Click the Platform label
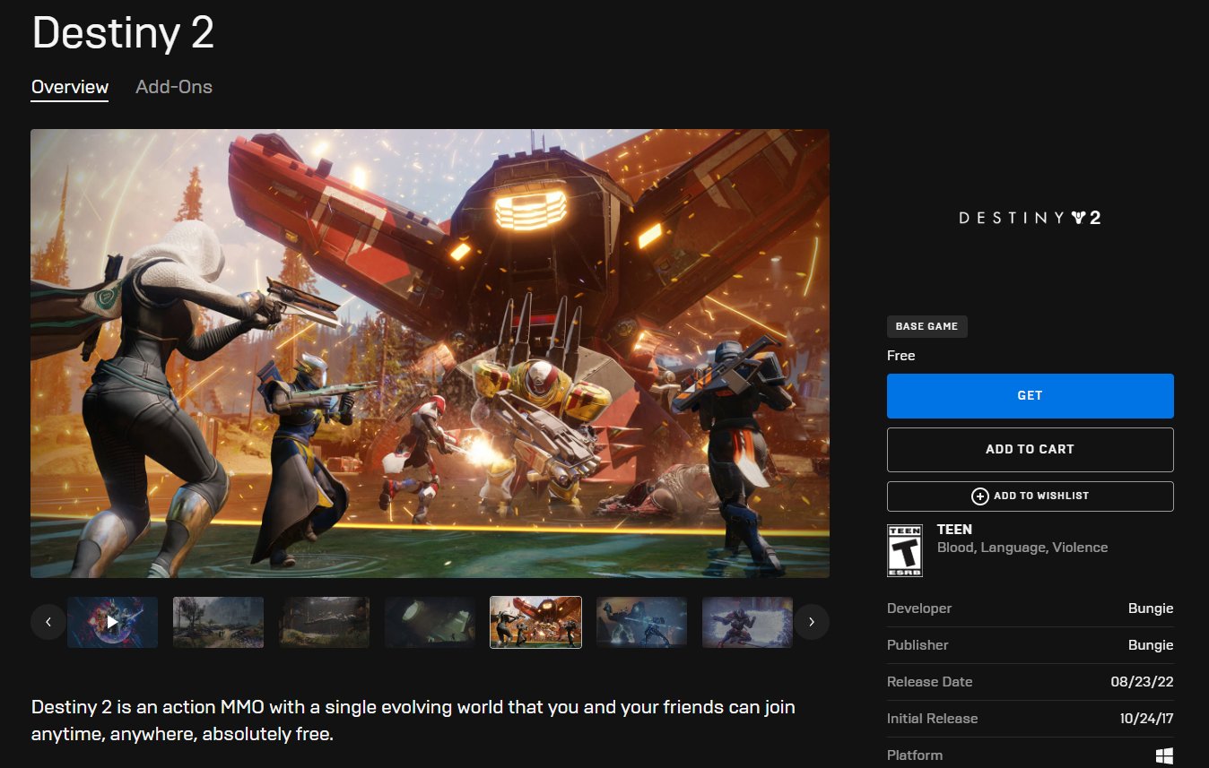The width and height of the screenshot is (1209, 768). (915, 755)
